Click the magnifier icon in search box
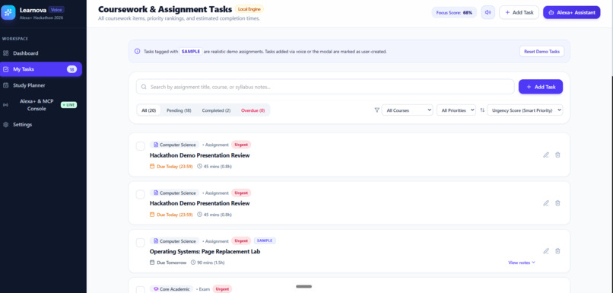The height and width of the screenshot is (293, 613). click(x=144, y=87)
